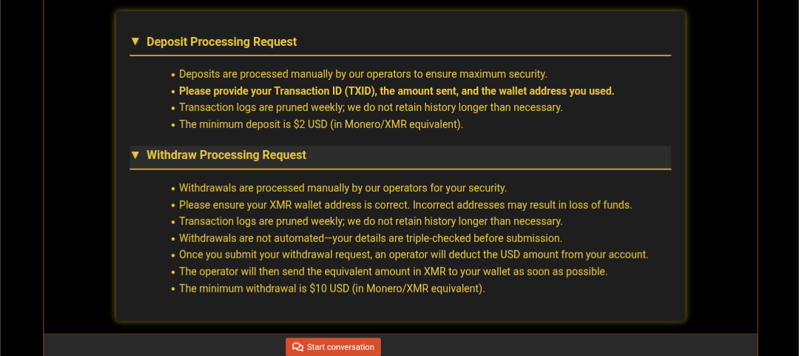Click the chat bubbles icon
The width and height of the screenshot is (799, 356).
297,347
